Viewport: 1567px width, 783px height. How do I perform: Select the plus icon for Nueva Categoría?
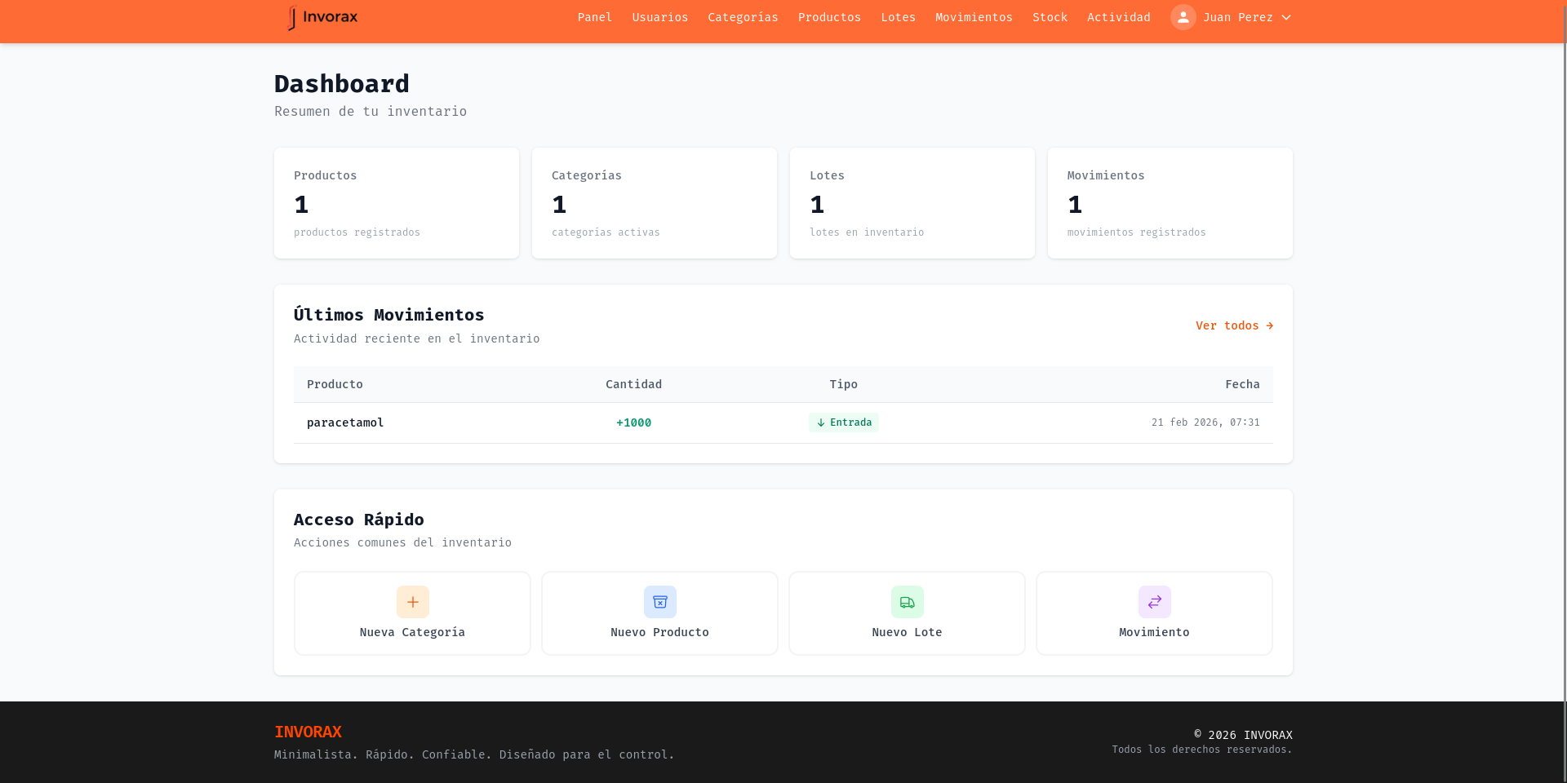(x=412, y=602)
